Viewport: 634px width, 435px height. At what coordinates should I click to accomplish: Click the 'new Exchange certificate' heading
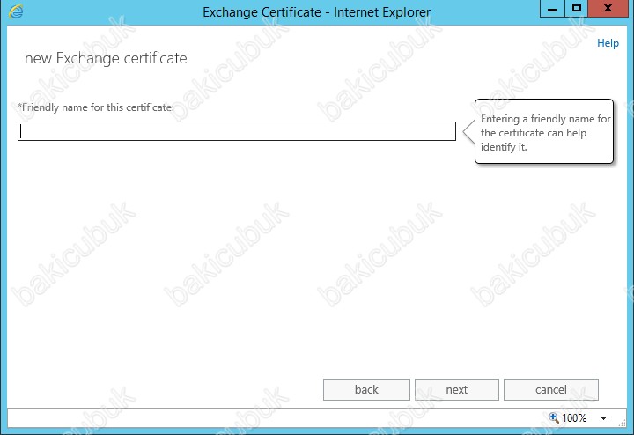[x=106, y=59]
